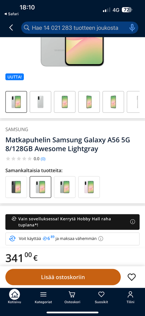The width and height of the screenshot is (145, 316).
Task: Open the (0) reviews link
Action: pos(43,159)
